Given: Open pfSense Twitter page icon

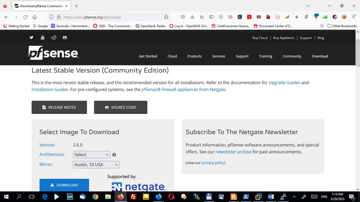Looking at the screenshot, I should click(x=31, y=38).
